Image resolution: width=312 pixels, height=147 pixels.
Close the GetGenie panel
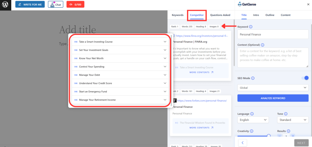pyautogui.click(x=308, y=4)
